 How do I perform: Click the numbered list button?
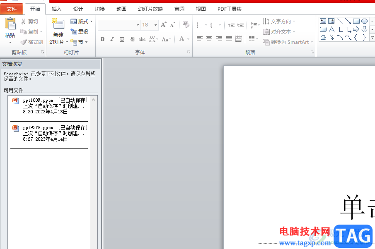213,25
